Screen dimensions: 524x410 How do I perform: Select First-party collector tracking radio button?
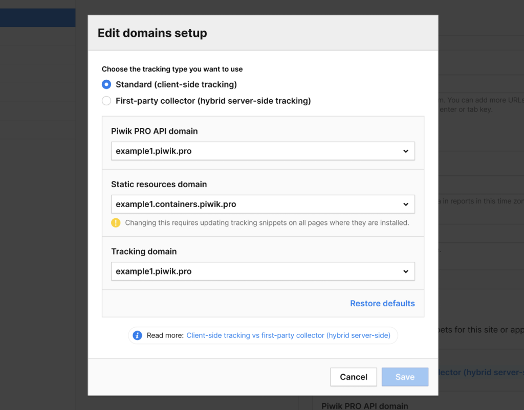point(106,101)
